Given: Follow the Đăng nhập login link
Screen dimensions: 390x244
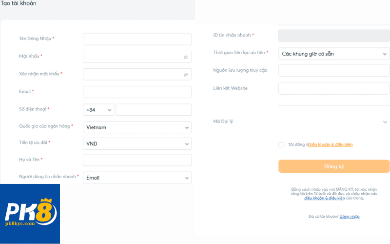Looking at the screenshot, I should (350, 216).
